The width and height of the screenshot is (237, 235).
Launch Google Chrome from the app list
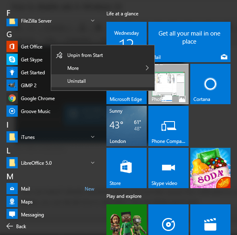[38, 99]
